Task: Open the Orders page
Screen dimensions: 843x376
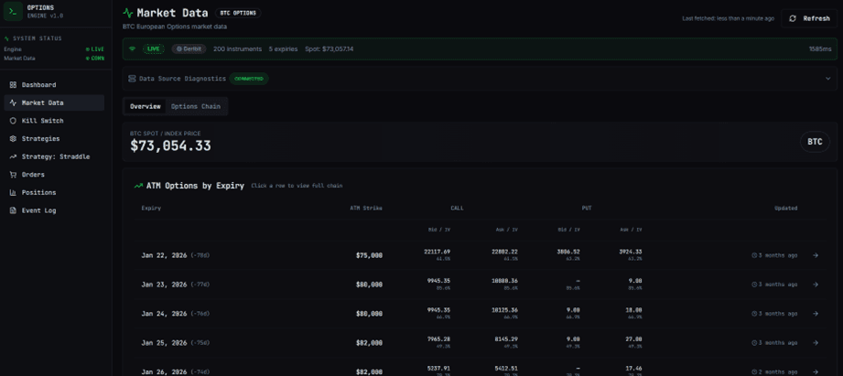Action: tap(54, 175)
